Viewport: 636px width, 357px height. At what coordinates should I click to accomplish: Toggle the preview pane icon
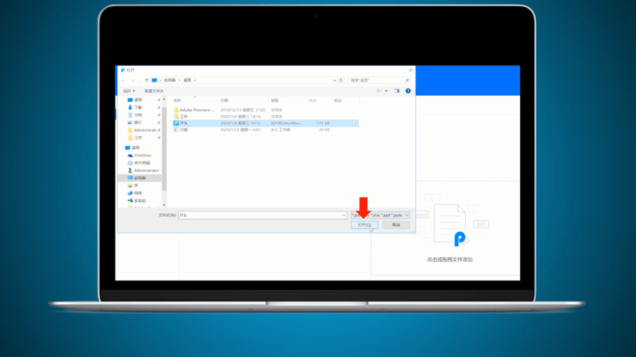(x=397, y=91)
